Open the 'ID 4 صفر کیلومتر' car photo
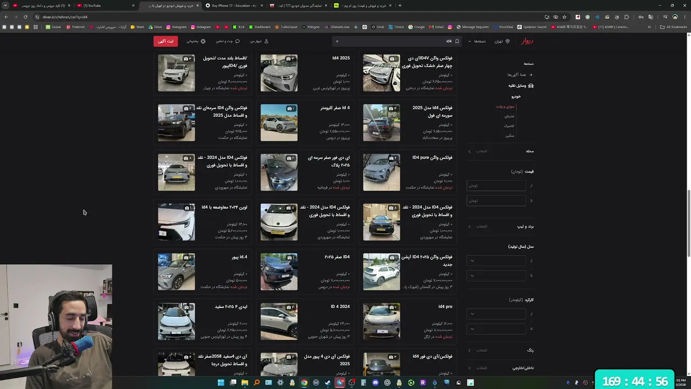 tap(279, 123)
